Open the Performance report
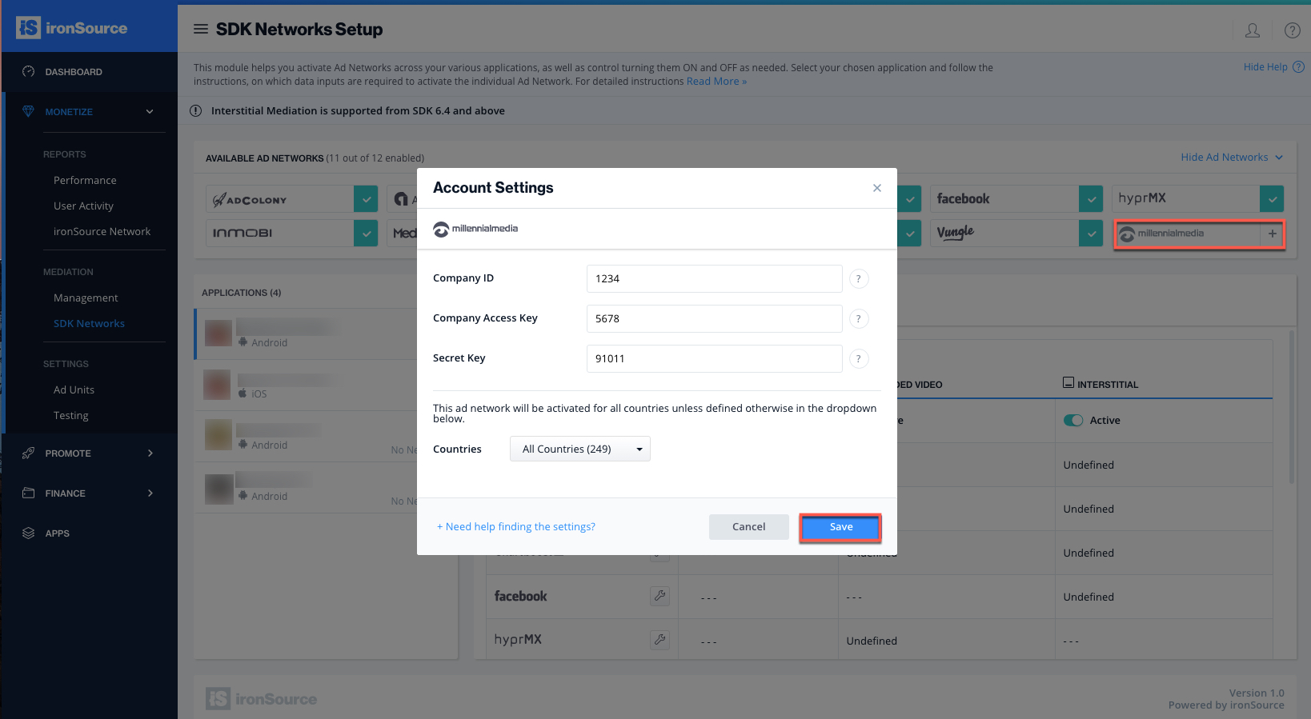Image resolution: width=1311 pixels, height=719 pixels. (85, 181)
